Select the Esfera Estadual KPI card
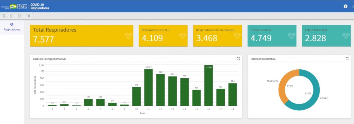Viewport: 354px width, 124px height. click(x=272, y=36)
